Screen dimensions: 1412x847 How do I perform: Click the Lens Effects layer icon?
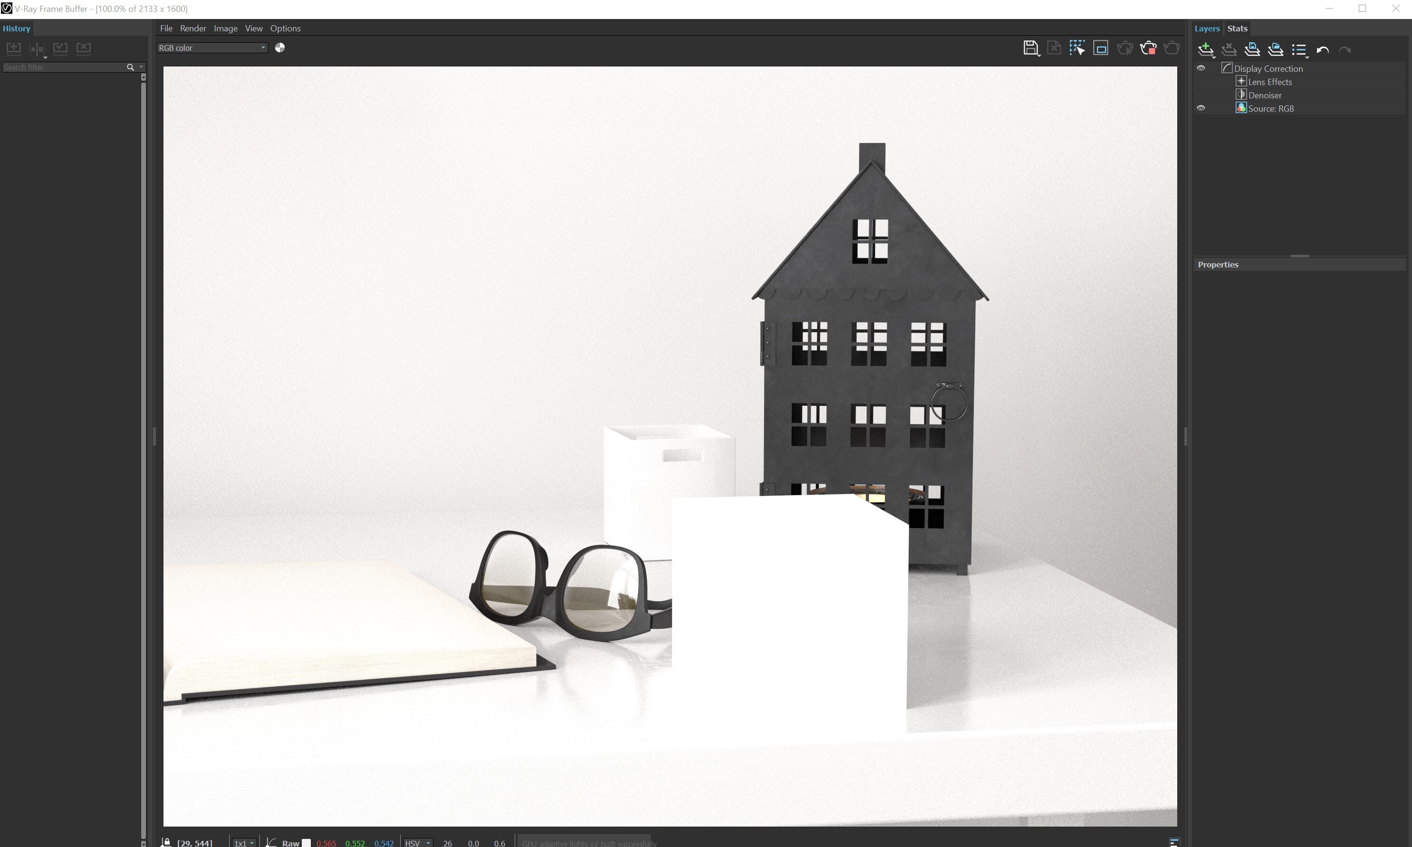pos(1241,81)
